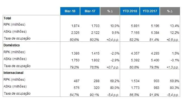This screenshot has height=99, width=182.
Task: Select the Mar-17 column header
Action: coord(90,11)
